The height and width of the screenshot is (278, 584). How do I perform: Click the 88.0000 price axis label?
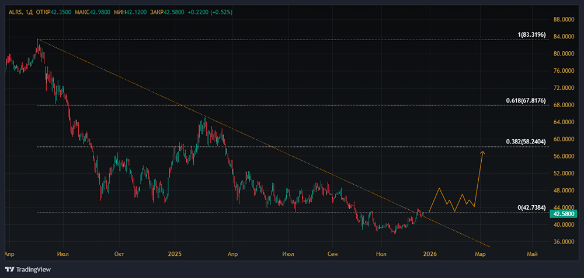pyautogui.click(x=563, y=19)
